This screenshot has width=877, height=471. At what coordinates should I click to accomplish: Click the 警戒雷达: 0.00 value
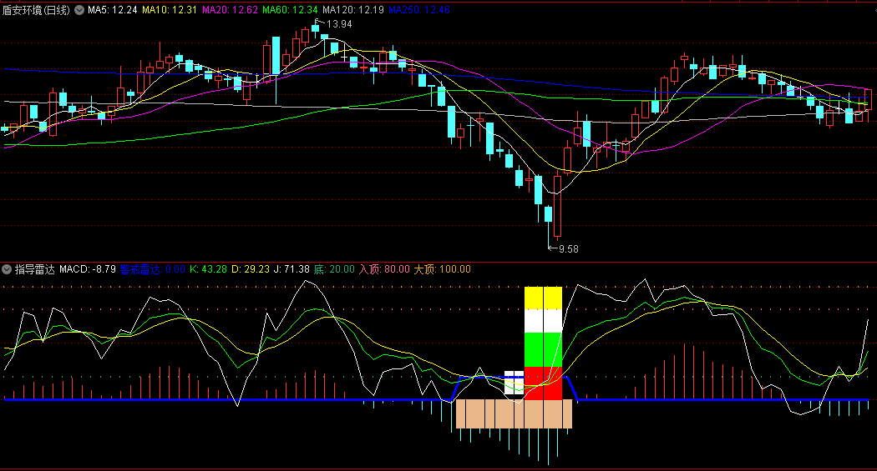152,269
